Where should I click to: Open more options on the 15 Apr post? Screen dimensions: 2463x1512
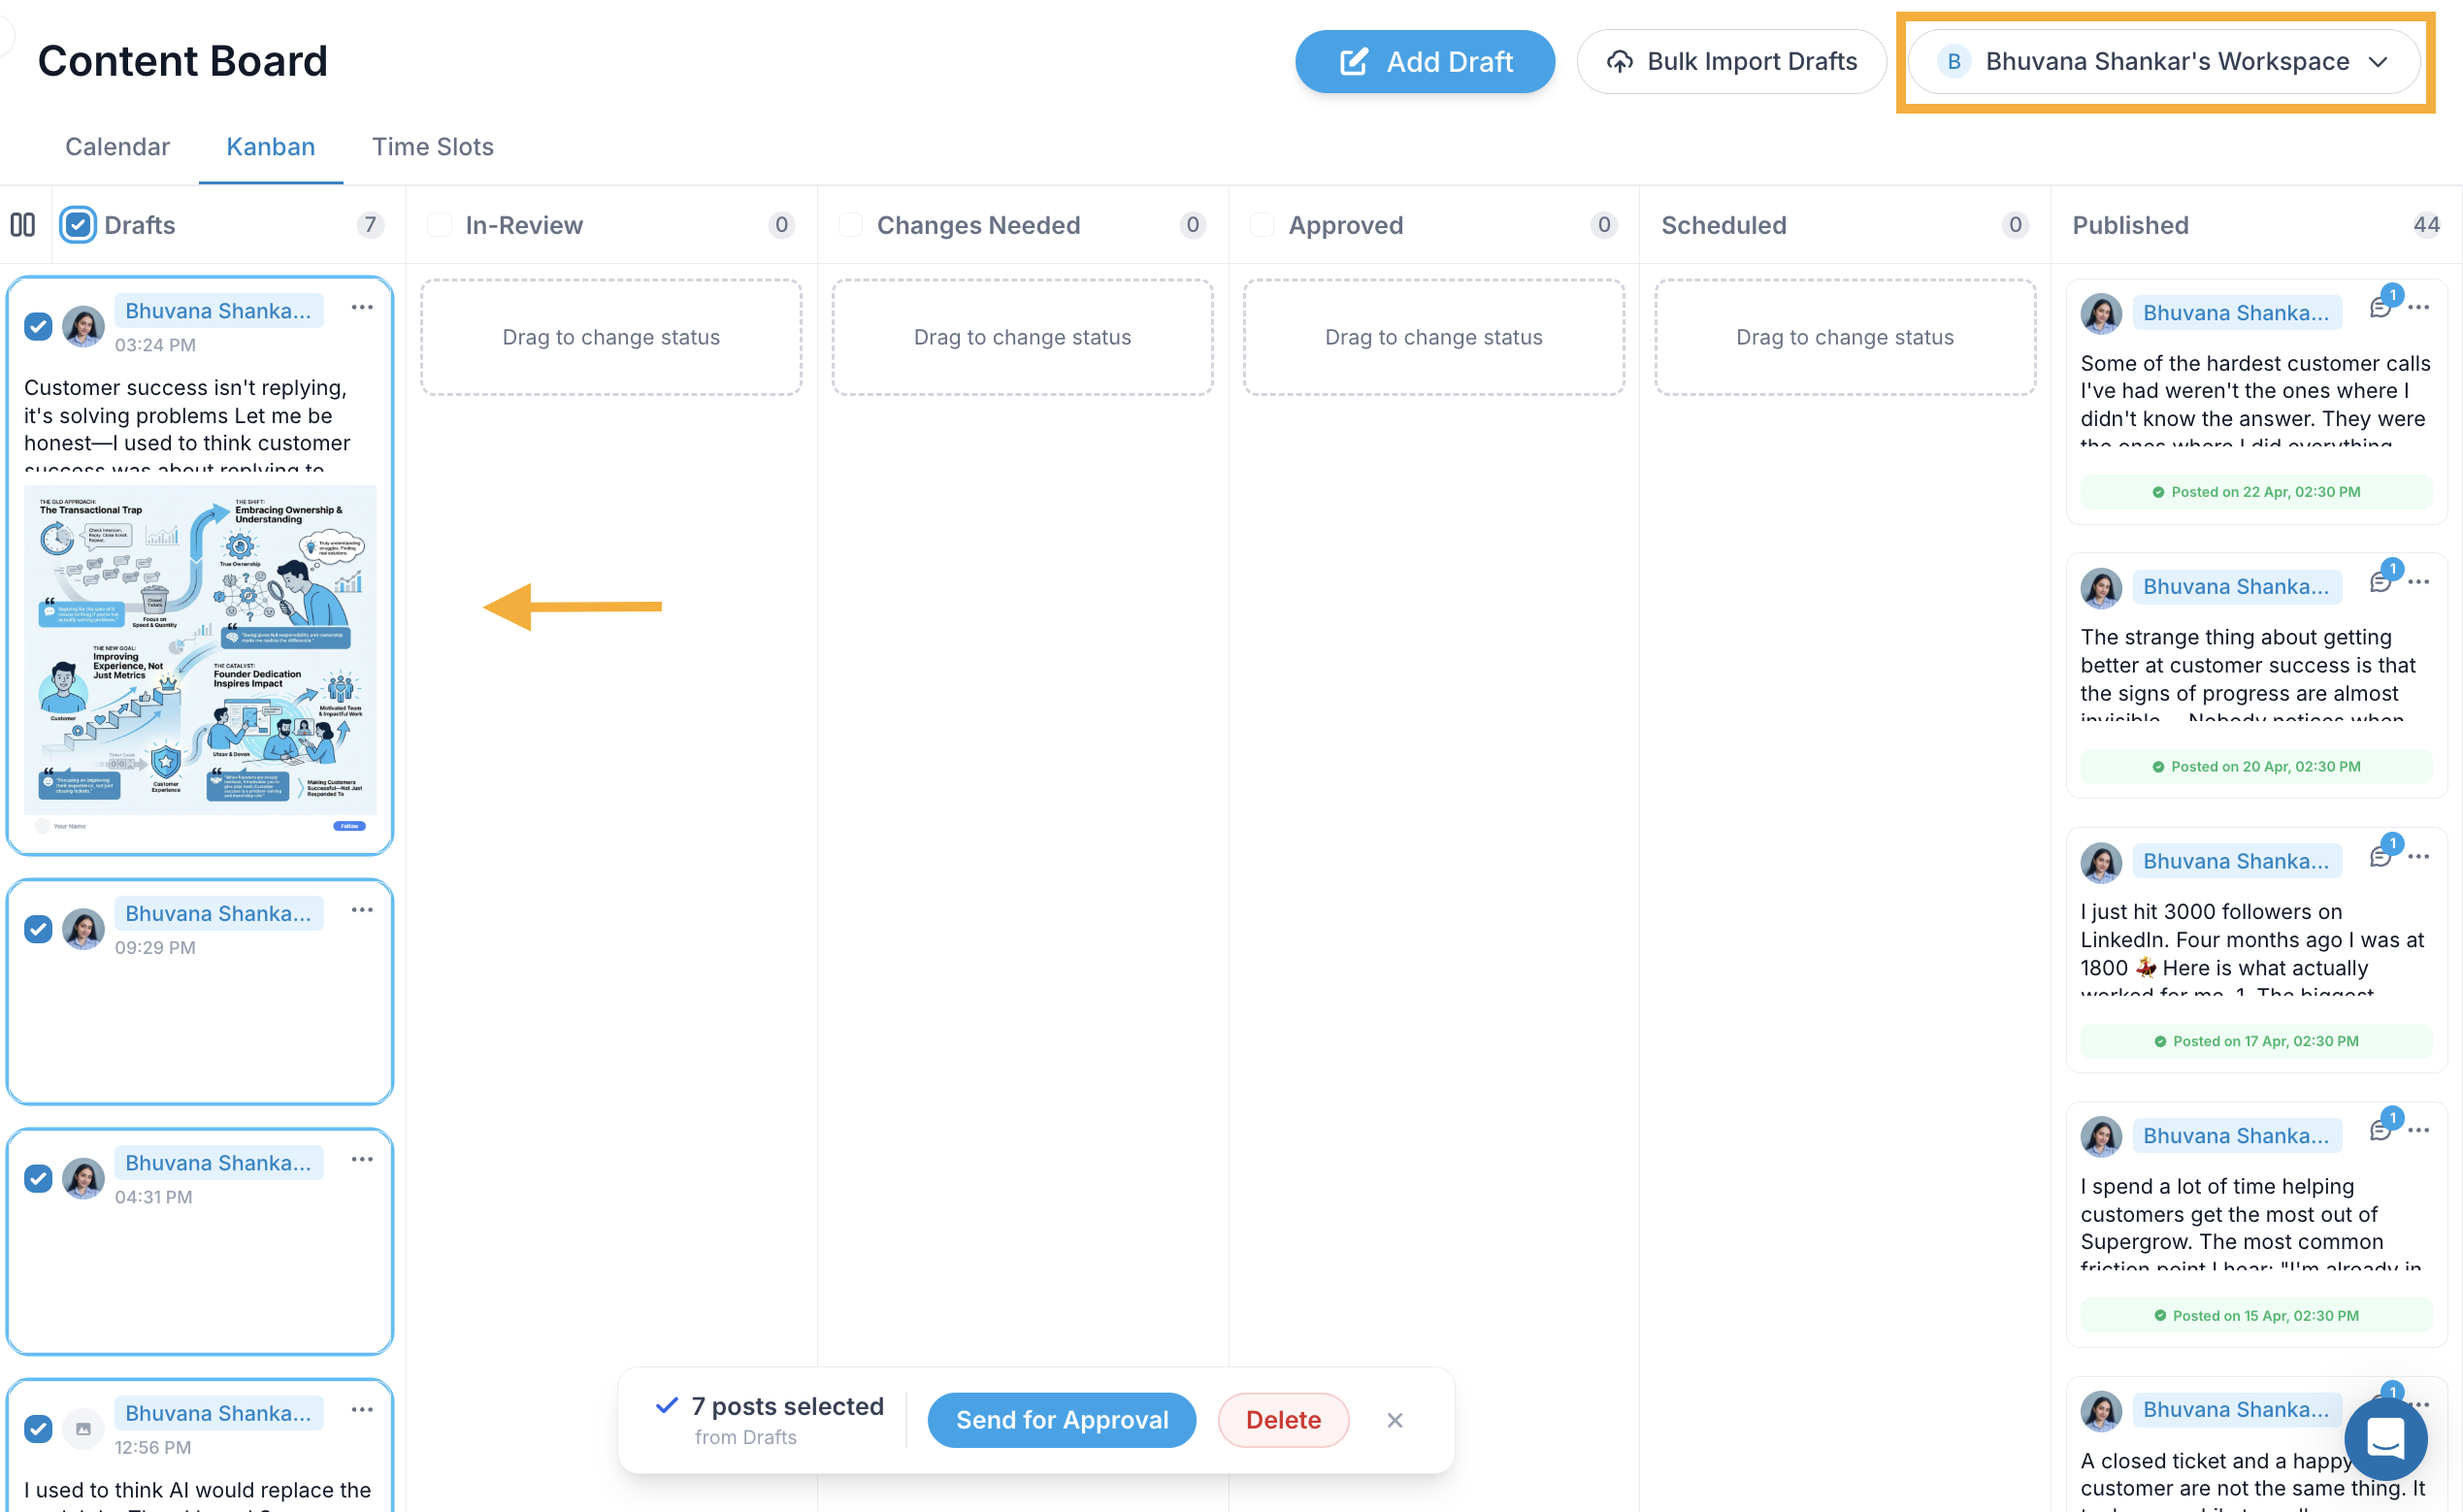(2419, 1131)
